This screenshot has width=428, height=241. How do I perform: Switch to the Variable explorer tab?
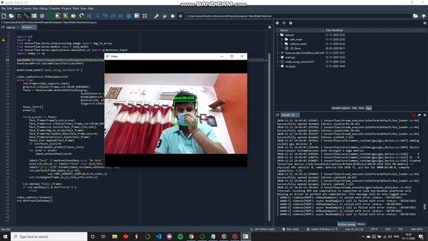(x=340, y=108)
